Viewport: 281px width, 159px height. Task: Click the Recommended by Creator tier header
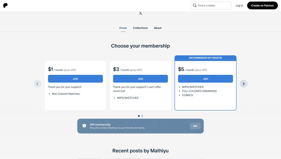[206, 58]
